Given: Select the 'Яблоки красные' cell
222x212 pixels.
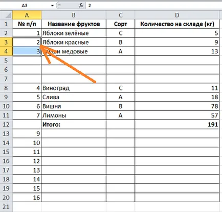Looking at the screenshot, I should [x=74, y=42].
